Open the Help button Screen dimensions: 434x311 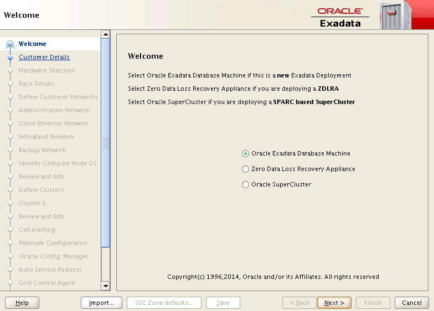pos(22,303)
